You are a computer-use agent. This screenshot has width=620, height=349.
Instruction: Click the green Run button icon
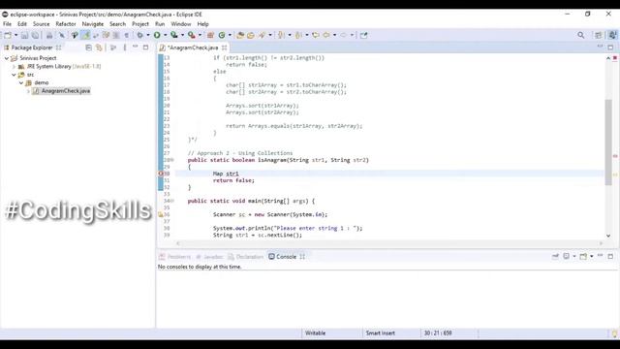coord(157,35)
